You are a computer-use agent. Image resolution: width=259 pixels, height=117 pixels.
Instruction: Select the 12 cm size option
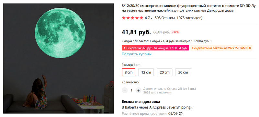(x=146, y=72)
